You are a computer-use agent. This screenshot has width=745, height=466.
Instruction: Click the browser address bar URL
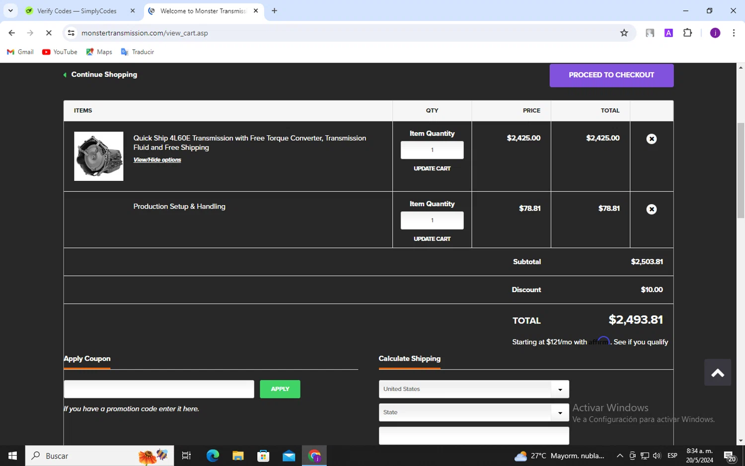[145, 33]
